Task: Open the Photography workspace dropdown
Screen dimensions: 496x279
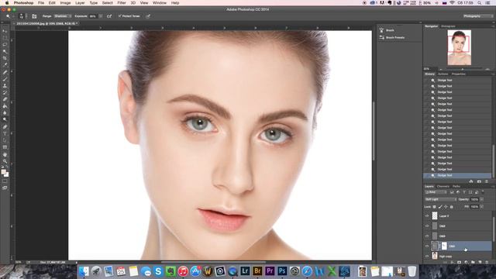Action: [x=477, y=16]
